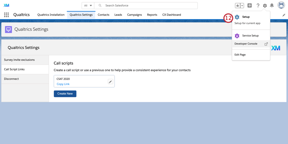Go to the Campaigns tab
The width and height of the screenshot is (288, 144).
click(135, 15)
